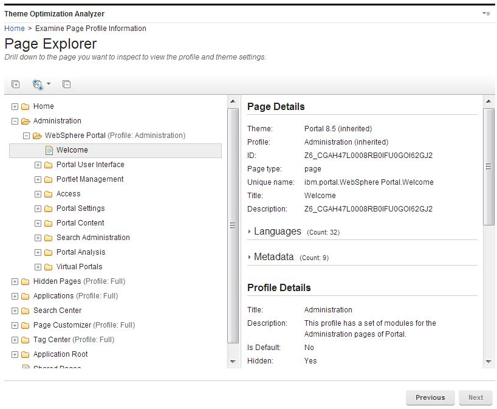This screenshot has height=409, width=497.
Task: Click the Welcome page document icon
Action: (x=49, y=150)
